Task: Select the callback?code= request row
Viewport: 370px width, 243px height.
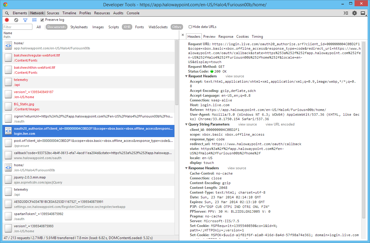Action: coord(88,155)
